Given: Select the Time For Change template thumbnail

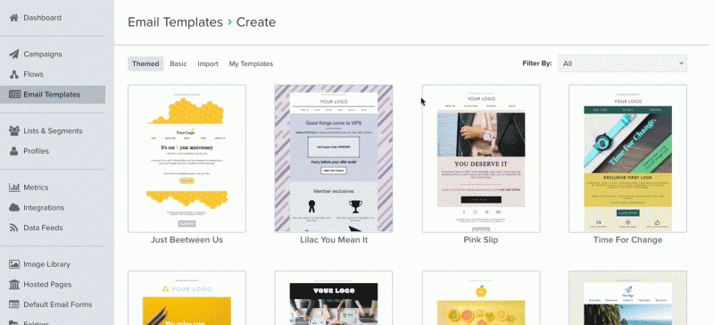Looking at the screenshot, I should pos(627,158).
